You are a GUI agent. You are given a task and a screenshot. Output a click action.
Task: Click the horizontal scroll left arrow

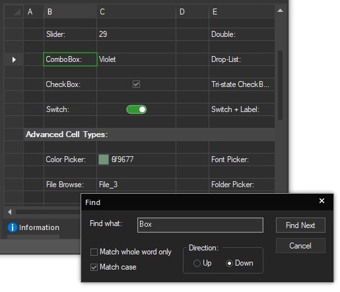pyautogui.click(x=9, y=212)
